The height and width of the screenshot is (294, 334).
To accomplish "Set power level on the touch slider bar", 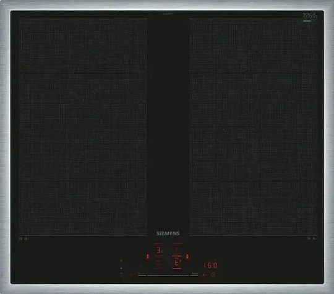I will [x=168, y=275].
